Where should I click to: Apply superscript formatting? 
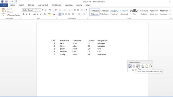pos(41,14)
